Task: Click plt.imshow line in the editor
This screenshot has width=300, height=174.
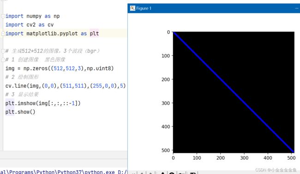Action: point(43,103)
